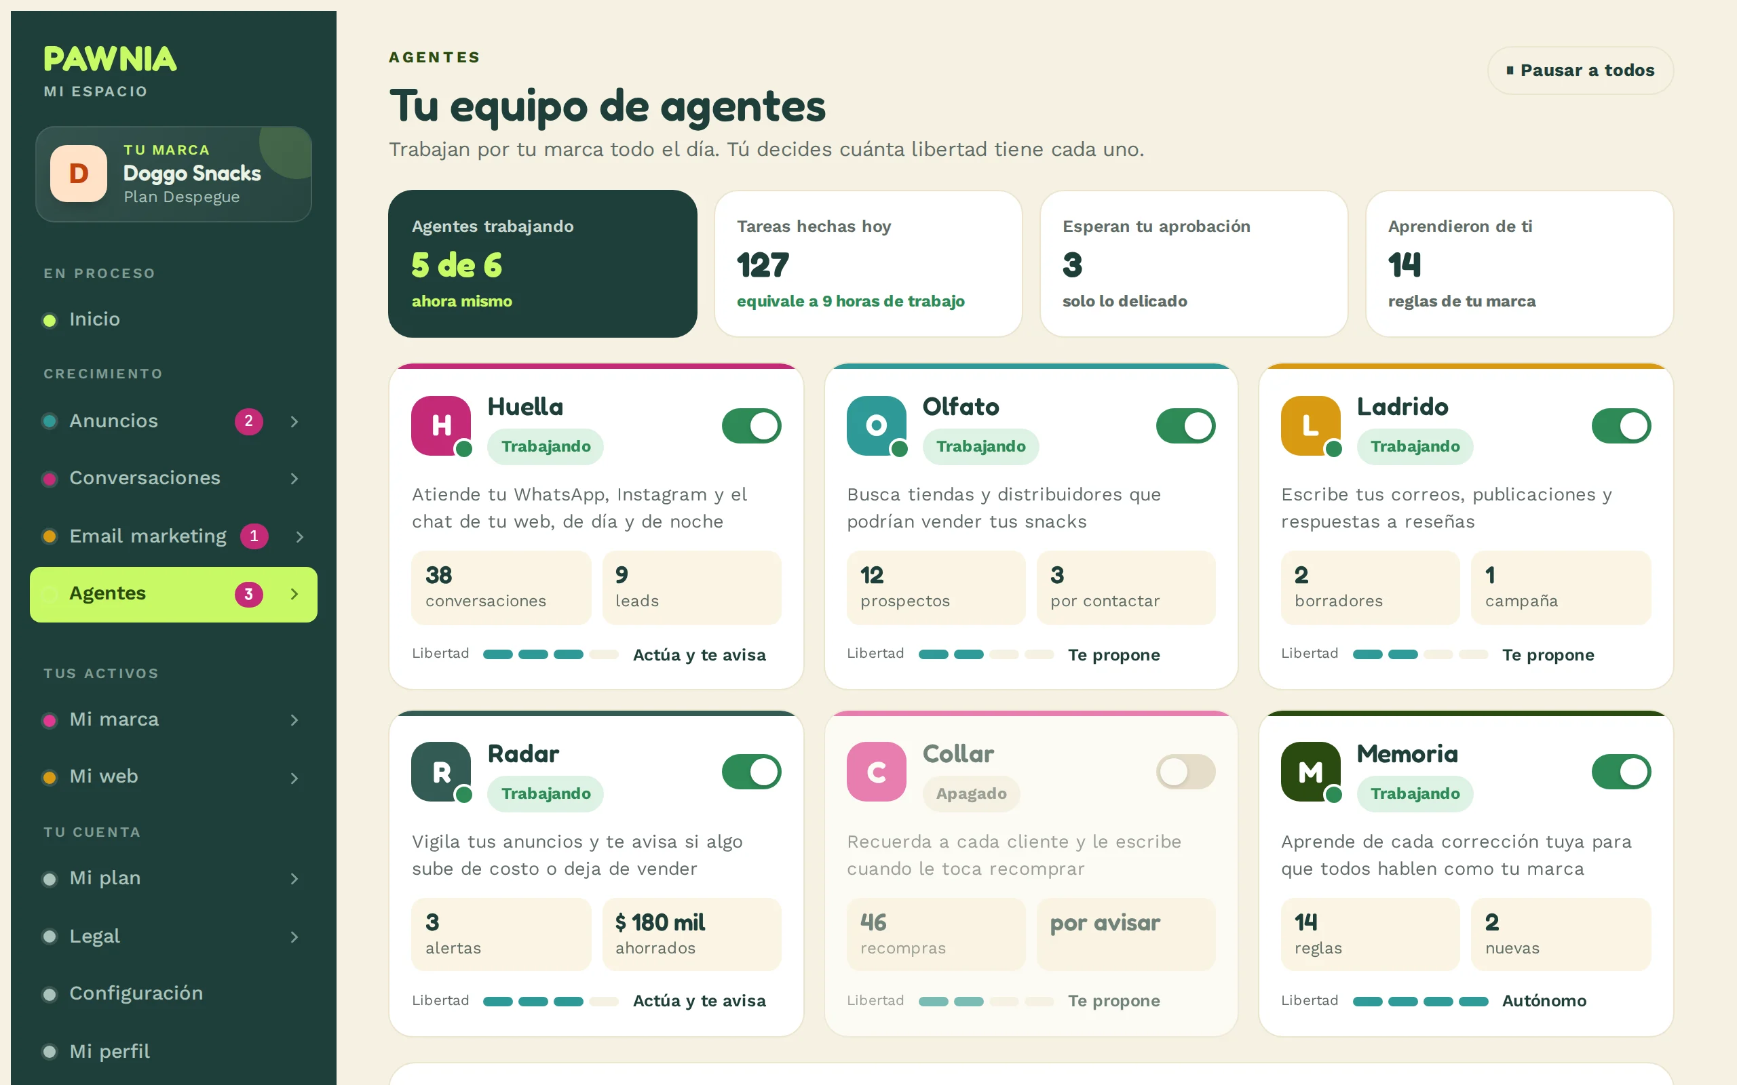
Task: Click the Collar agent C avatar
Action: click(876, 772)
